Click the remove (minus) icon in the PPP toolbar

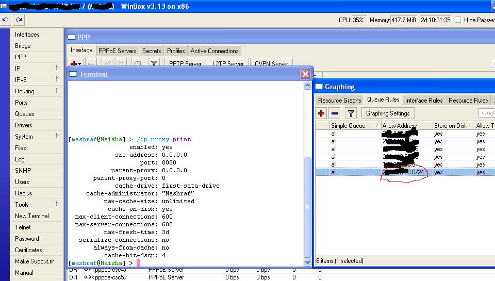click(x=91, y=63)
